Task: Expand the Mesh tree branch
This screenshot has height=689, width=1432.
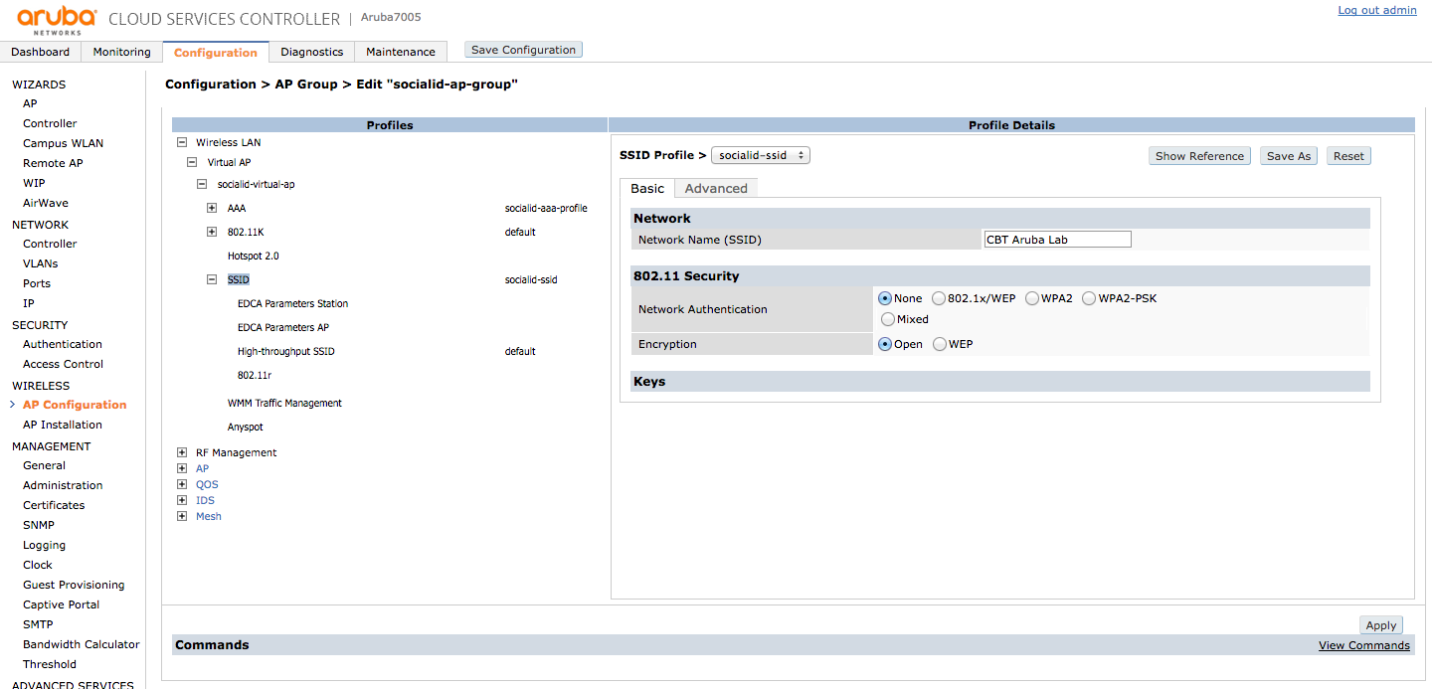Action: point(182,516)
